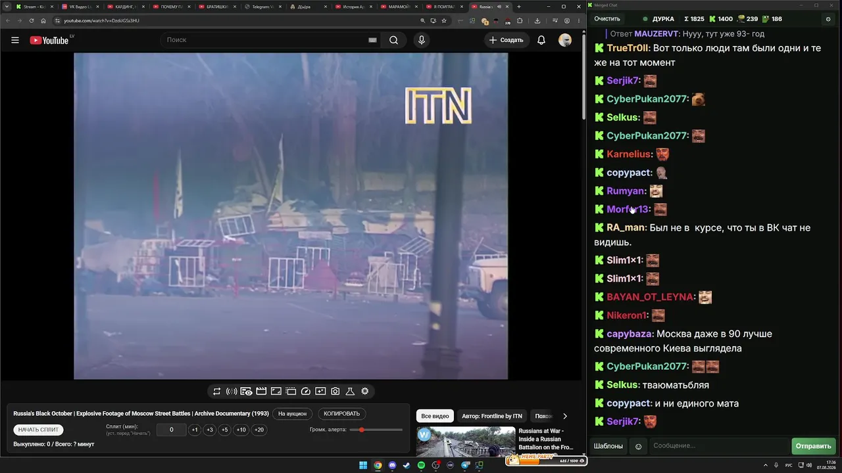Click Отправить to send message
The image size is (842, 473).
coord(814,446)
